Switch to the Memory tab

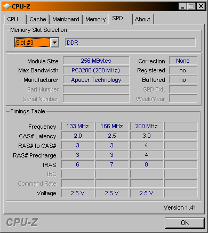95,19
